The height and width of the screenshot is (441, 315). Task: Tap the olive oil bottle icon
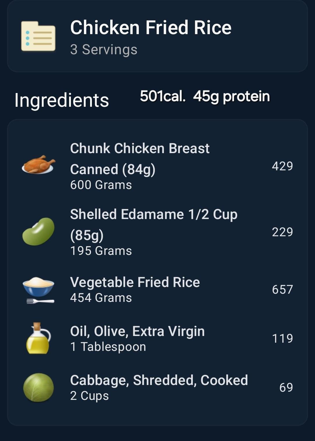(x=38, y=338)
